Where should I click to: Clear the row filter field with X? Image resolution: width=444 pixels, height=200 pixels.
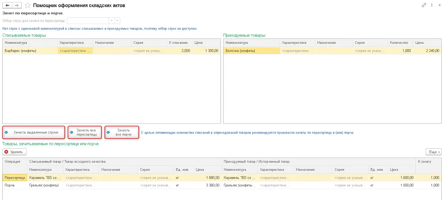118,21
